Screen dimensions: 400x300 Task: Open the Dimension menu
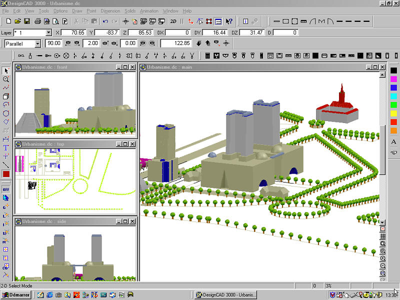point(110,10)
